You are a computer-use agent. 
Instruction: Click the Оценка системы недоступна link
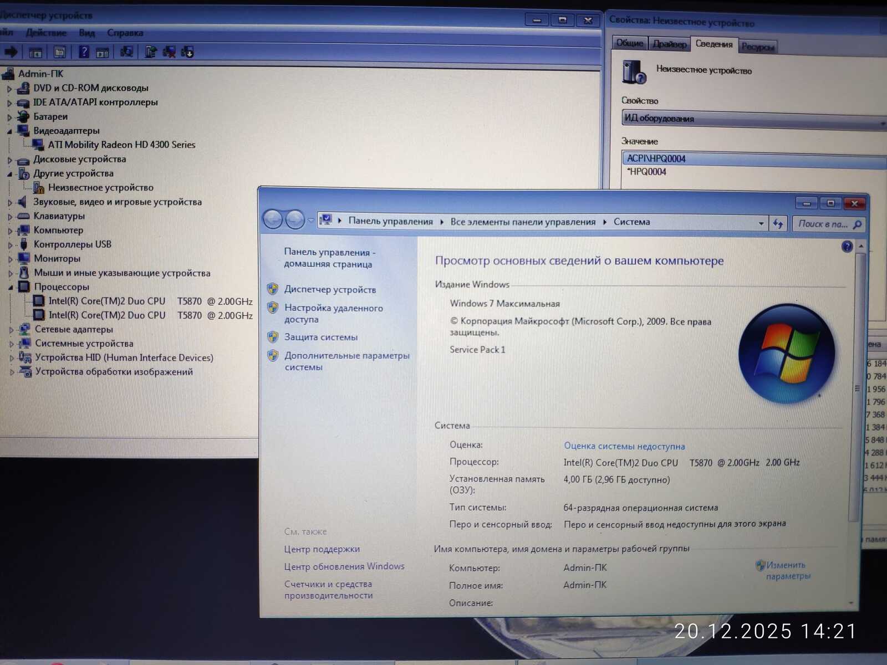(624, 446)
